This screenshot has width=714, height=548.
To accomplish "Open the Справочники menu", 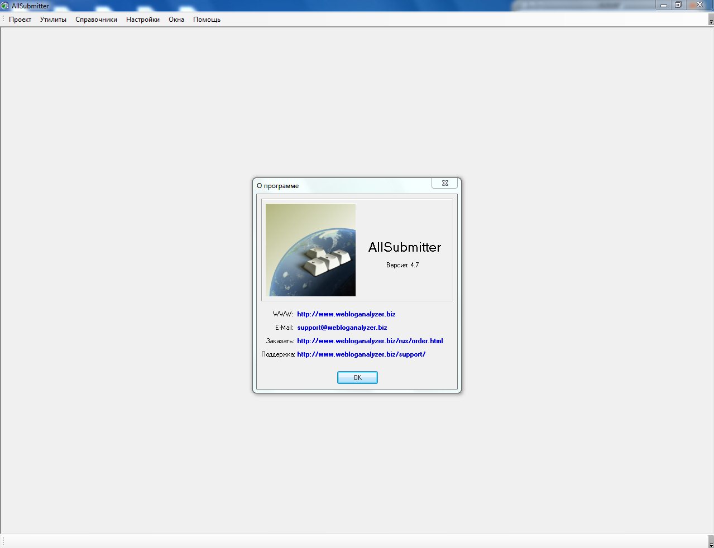I will [x=96, y=20].
